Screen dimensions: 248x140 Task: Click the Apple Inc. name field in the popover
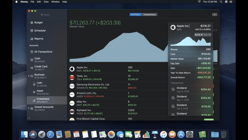[183, 26]
